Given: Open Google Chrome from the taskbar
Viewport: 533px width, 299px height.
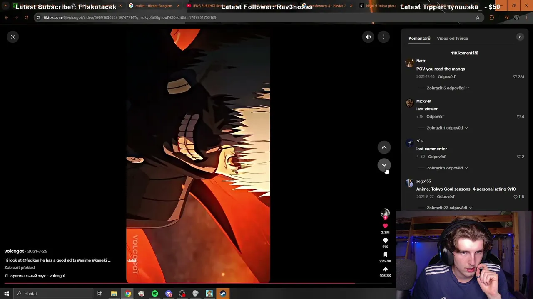Looking at the screenshot, I should pyautogui.click(x=127, y=294).
